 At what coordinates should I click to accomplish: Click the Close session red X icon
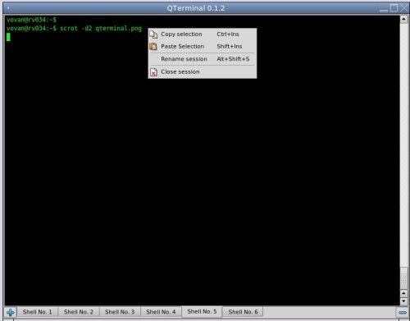coord(154,72)
